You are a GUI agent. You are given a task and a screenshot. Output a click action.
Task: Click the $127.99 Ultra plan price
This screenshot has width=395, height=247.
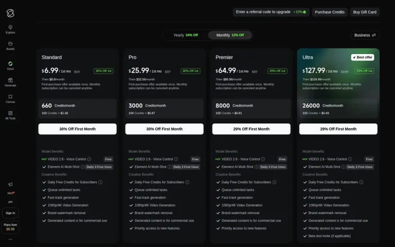coord(314,70)
